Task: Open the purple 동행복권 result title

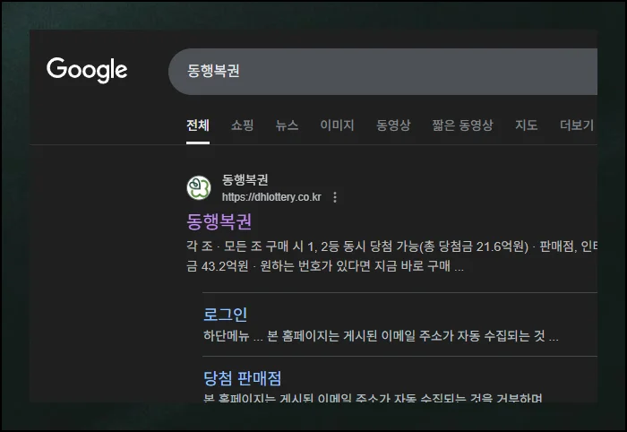Action: pyautogui.click(x=219, y=221)
